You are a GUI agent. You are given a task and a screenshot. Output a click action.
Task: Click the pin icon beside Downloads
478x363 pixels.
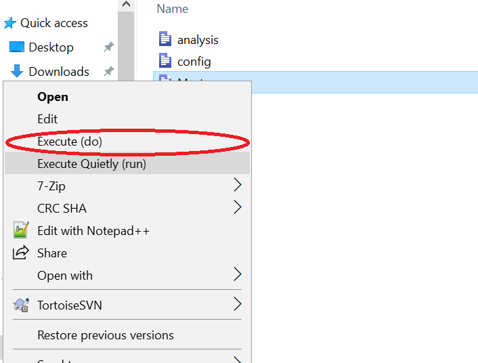point(108,71)
